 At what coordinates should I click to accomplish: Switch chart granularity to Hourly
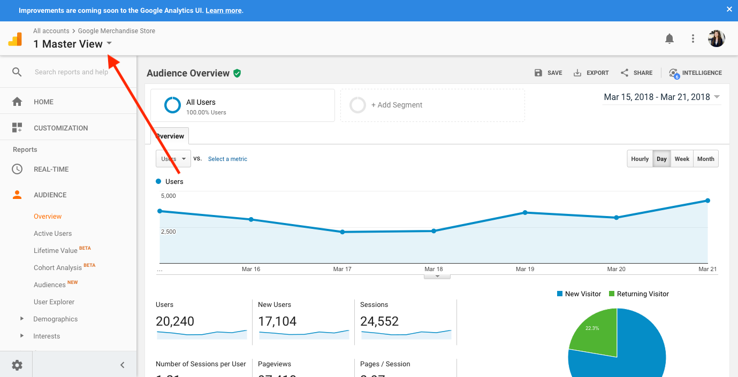point(640,159)
